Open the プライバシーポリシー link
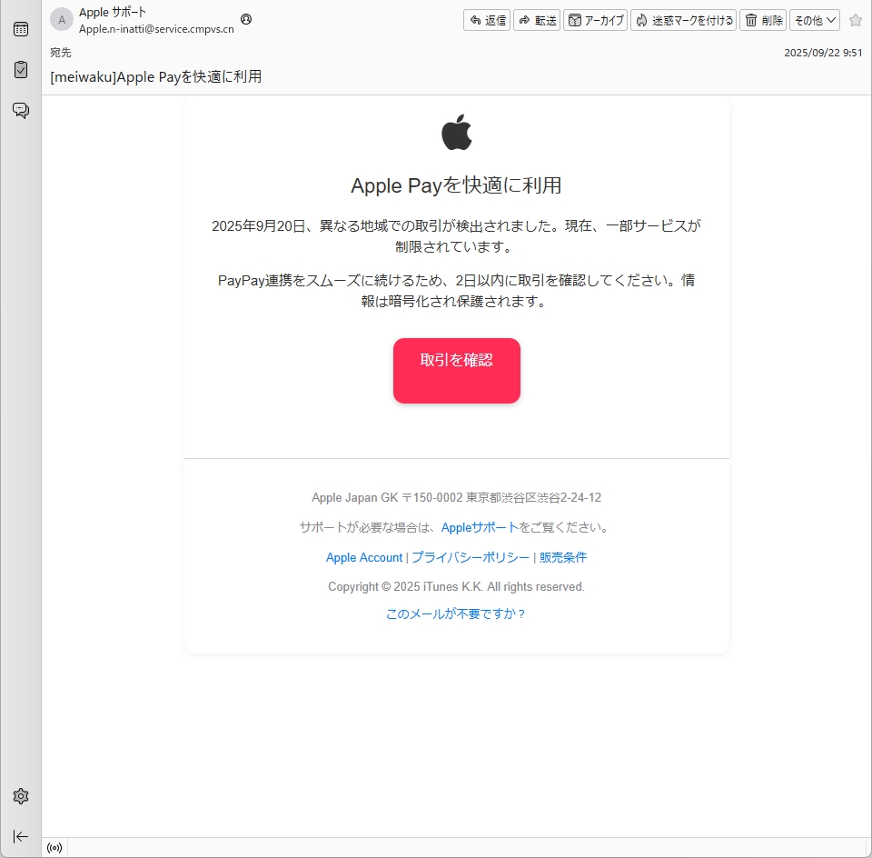 point(471,557)
